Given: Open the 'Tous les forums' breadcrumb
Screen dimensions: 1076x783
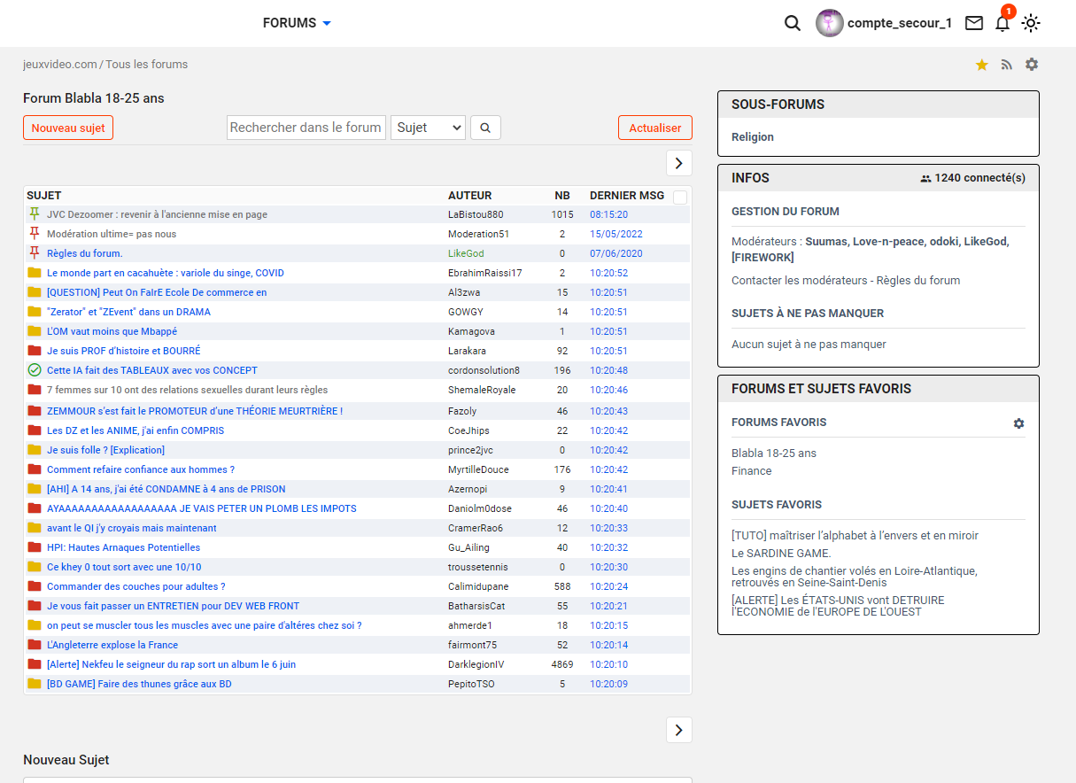Looking at the screenshot, I should (x=147, y=65).
